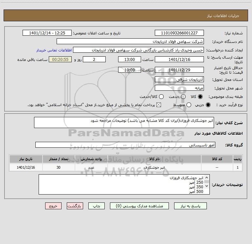Open مشاهده مدارک پیوستی (0) button
The width and height of the screenshot is (252, 244).
[139, 206]
